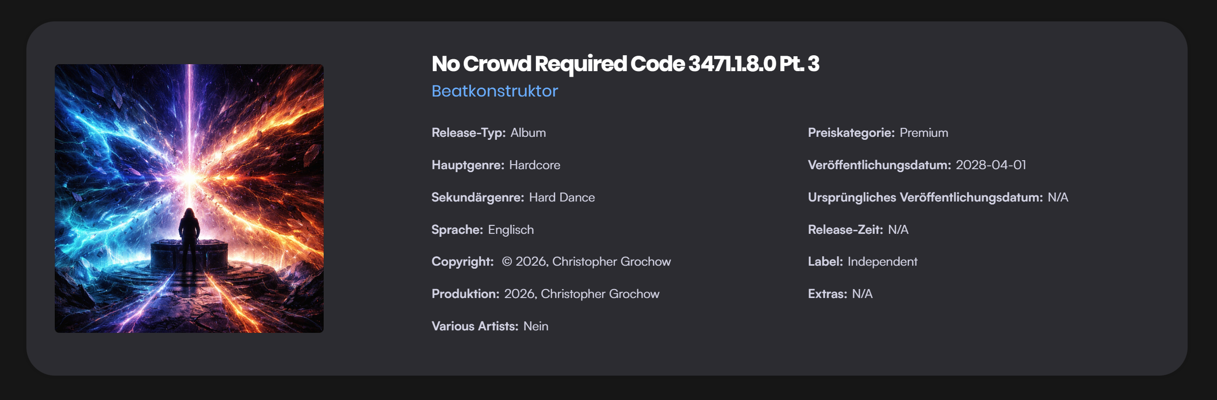The width and height of the screenshot is (1217, 400).
Task: Click the Produktion 2026, Christopher Grochow value
Action: pos(582,294)
